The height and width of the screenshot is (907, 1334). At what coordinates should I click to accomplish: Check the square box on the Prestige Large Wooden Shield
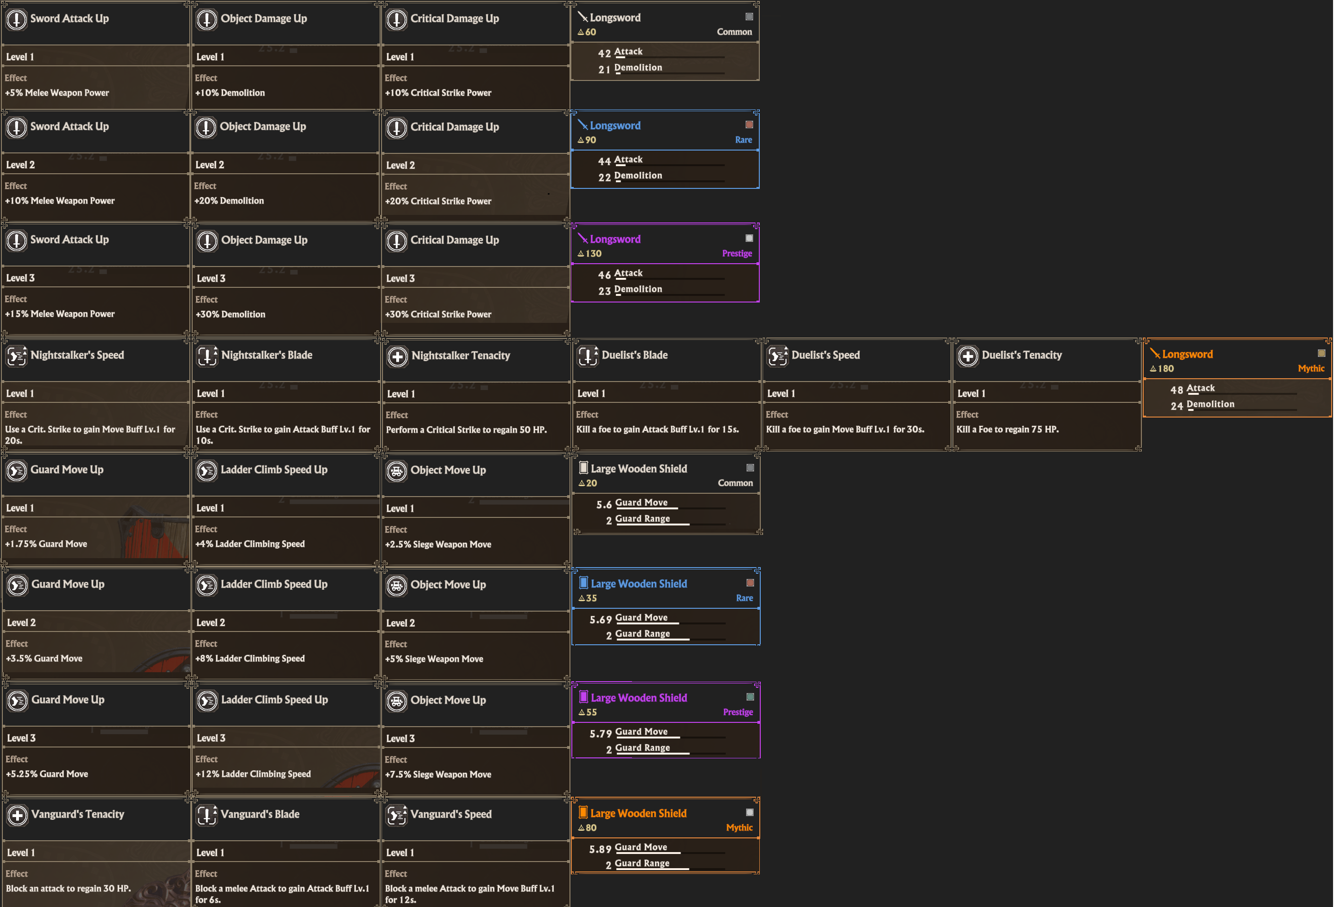coord(750,697)
